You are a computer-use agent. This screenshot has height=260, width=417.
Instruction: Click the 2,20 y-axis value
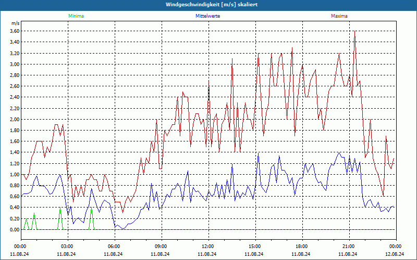point(15,108)
